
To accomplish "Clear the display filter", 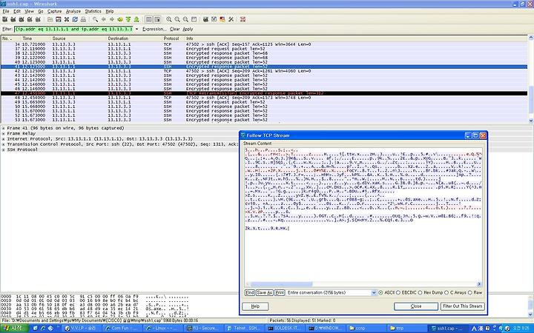I will (x=175, y=29).
